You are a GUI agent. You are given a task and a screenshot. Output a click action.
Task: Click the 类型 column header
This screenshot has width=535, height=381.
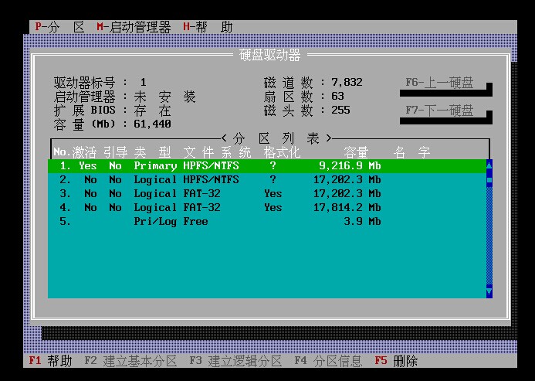click(153, 152)
